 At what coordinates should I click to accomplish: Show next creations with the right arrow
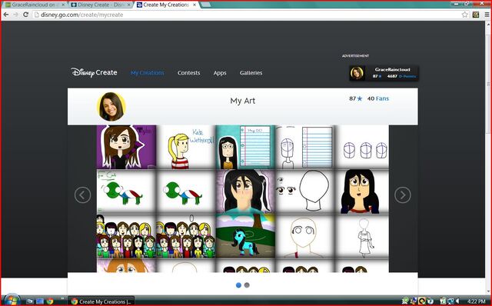[403, 195]
